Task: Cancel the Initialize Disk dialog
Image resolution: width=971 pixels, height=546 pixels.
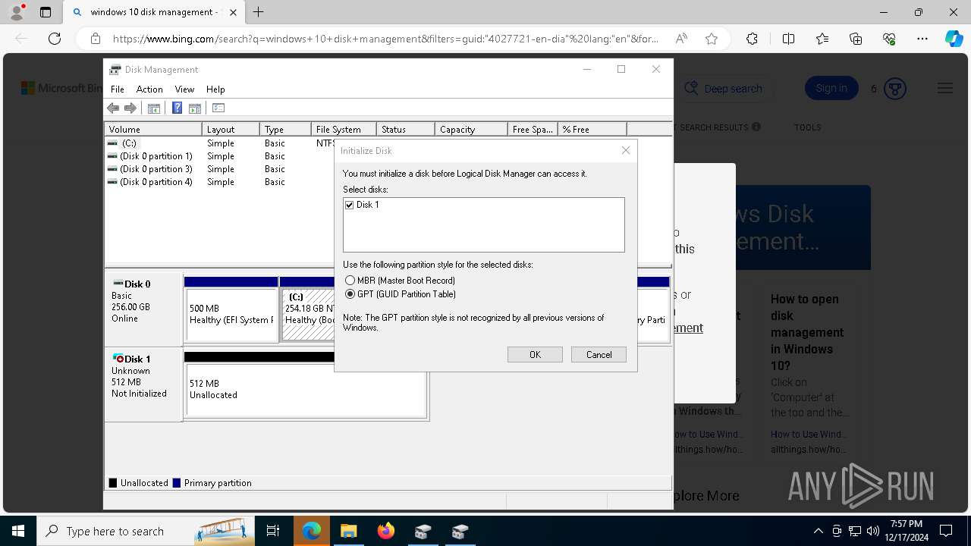Action: coord(599,355)
